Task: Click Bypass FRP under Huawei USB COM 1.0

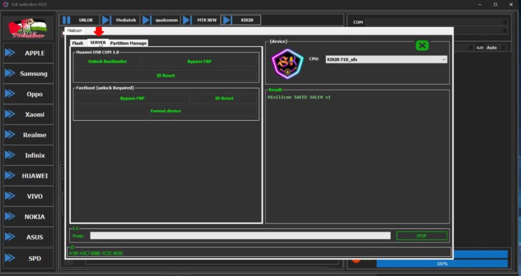Action: [x=199, y=61]
